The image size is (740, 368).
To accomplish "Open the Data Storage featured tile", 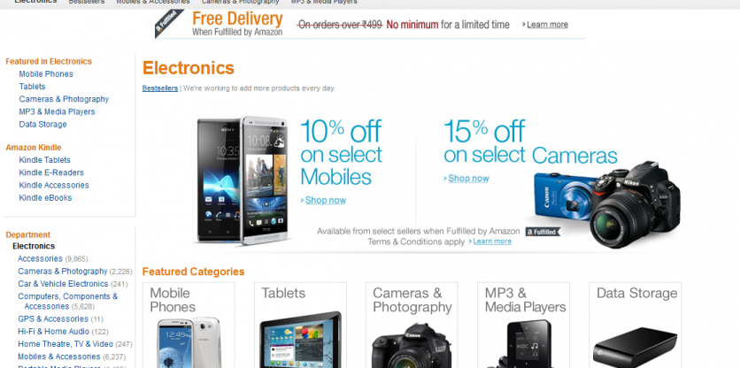I will (636, 325).
